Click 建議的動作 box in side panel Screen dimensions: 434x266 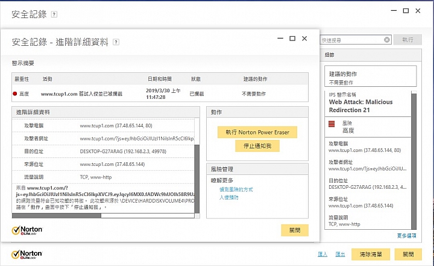pos(371,76)
